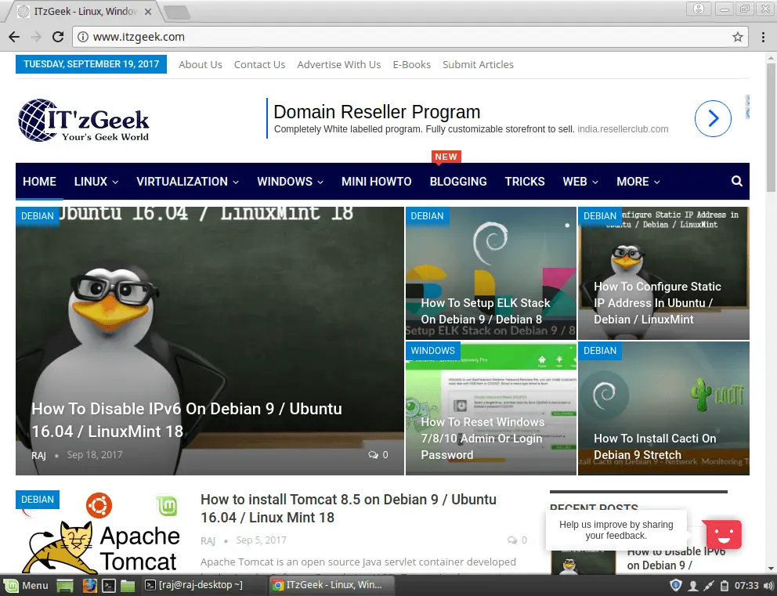Image resolution: width=777 pixels, height=596 pixels.
Task: Click the Domain Reseller Program ad headline
Action: [377, 112]
